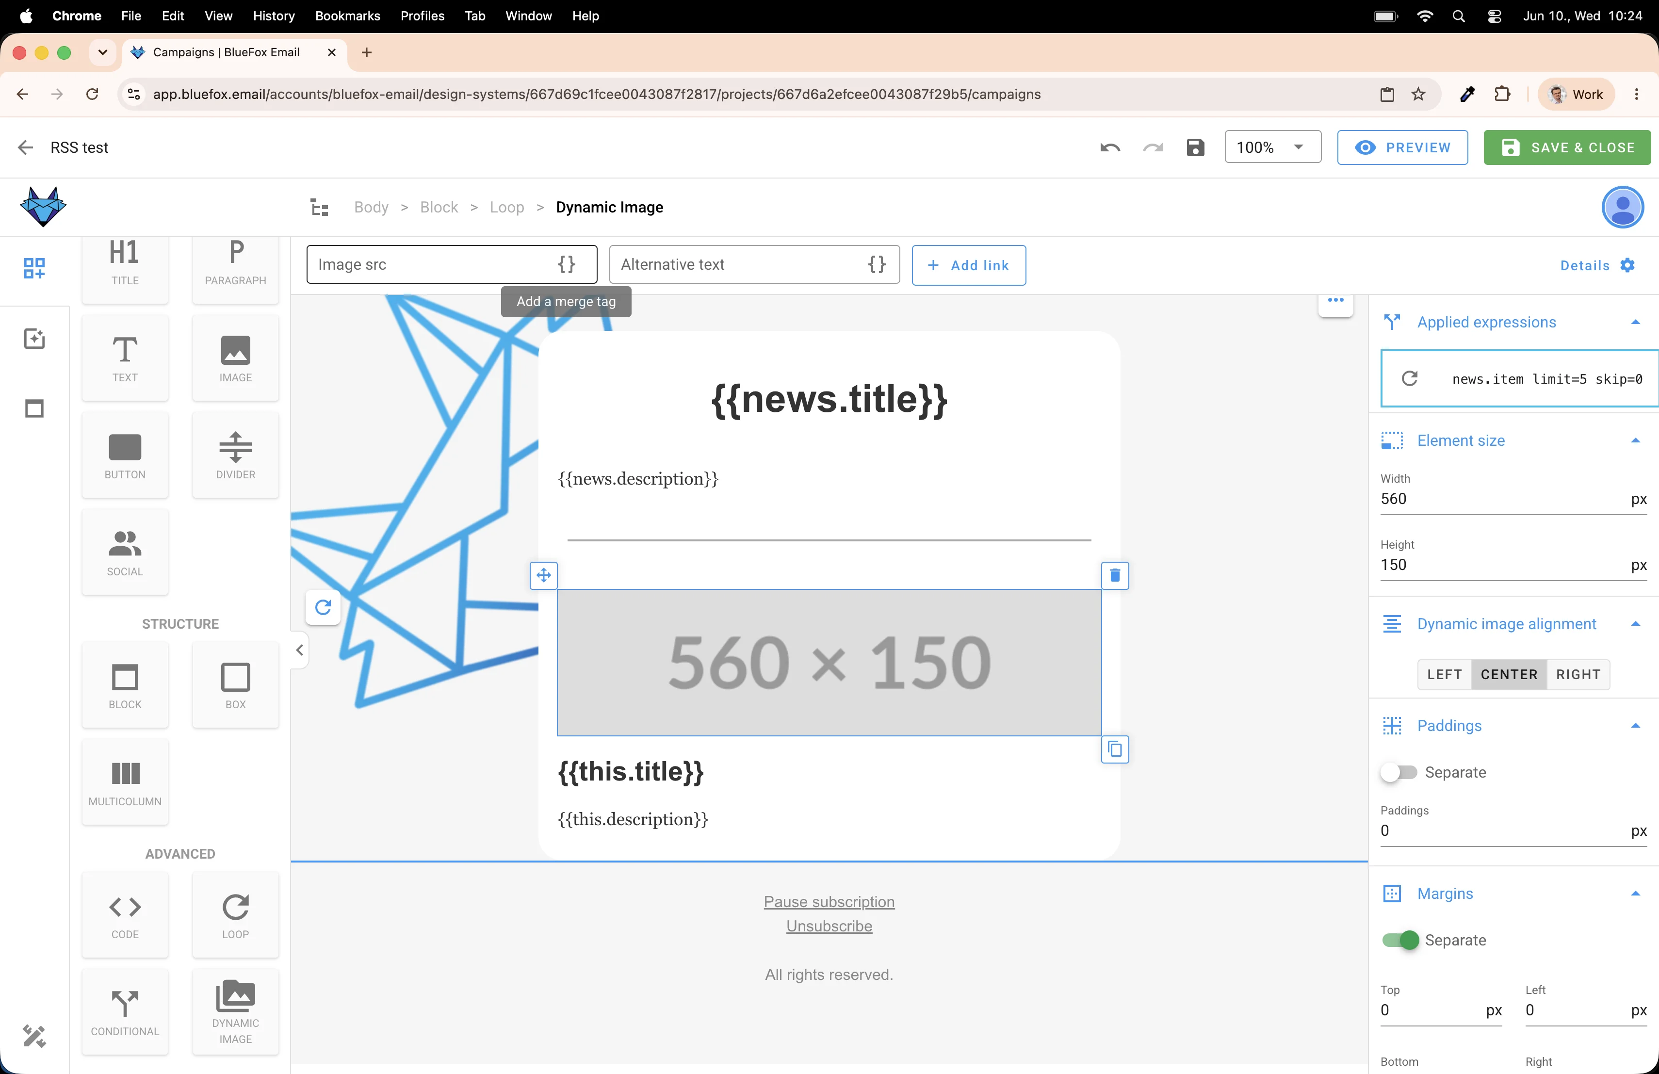Open the block templates sidebar icon
The image size is (1659, 1074).
click(34, 408)
